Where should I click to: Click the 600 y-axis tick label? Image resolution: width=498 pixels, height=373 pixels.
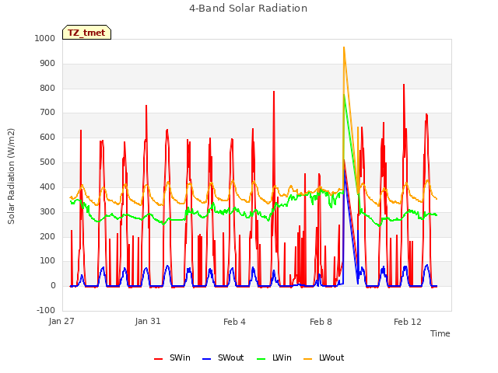point(47,137)
